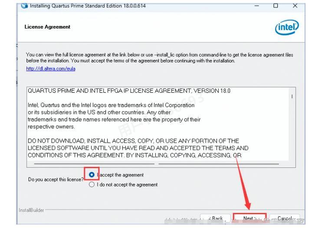
Task: Click the title "Installing Quartus Prime Standard Edition 18.0.0.614"
Action: pyautogui.click(x=88, y=6)
